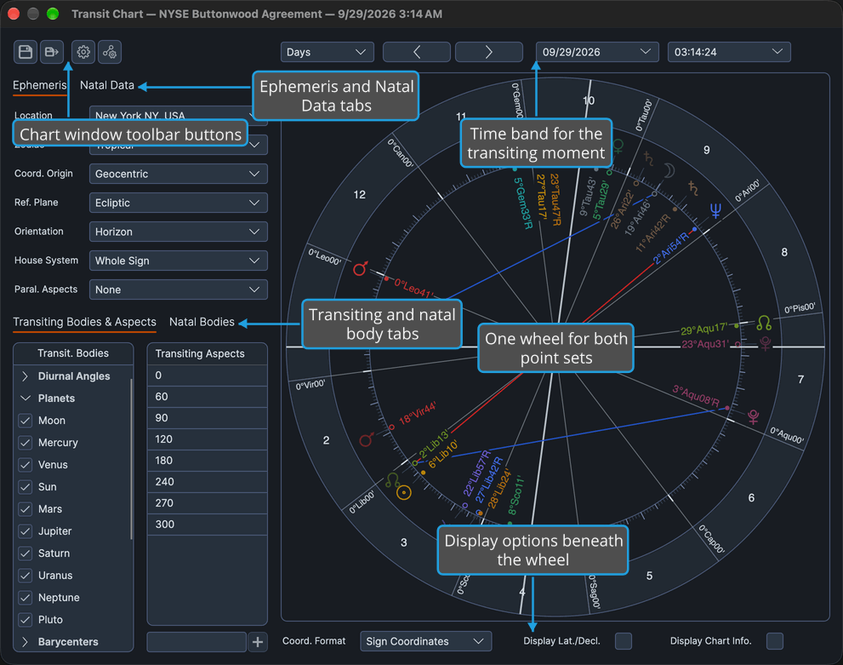843x665 pixels.
Task: Click the yellow Sun glyph near 0°Lib00'
Action: (x=404, y=492)
